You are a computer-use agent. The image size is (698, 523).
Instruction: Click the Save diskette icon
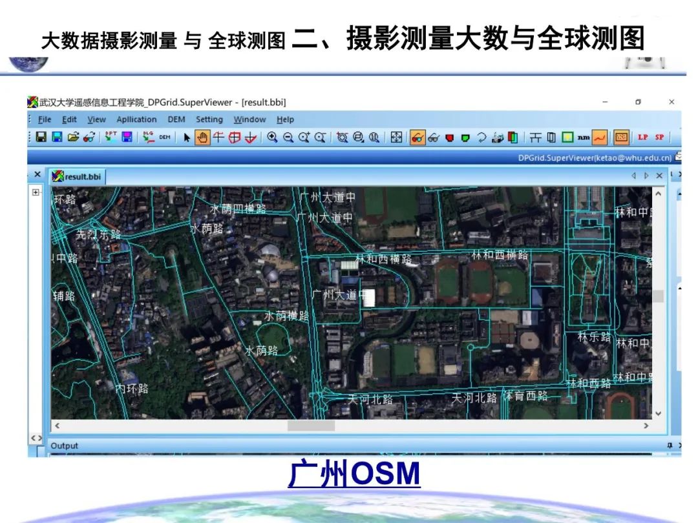40,138
